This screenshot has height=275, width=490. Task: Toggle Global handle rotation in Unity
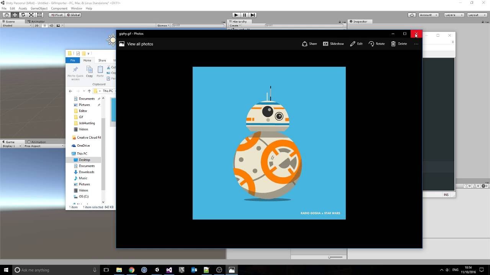pos(73,15)
